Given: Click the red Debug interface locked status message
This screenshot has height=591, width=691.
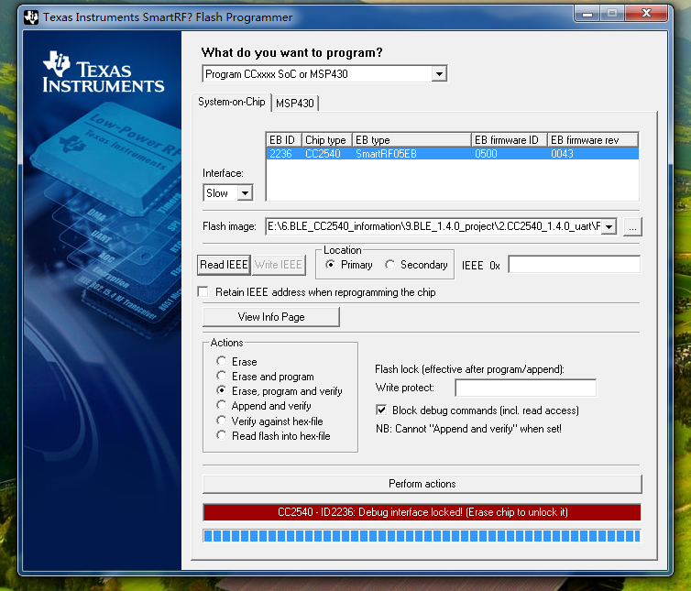Looking at the screenshot, I should (422, 512).
